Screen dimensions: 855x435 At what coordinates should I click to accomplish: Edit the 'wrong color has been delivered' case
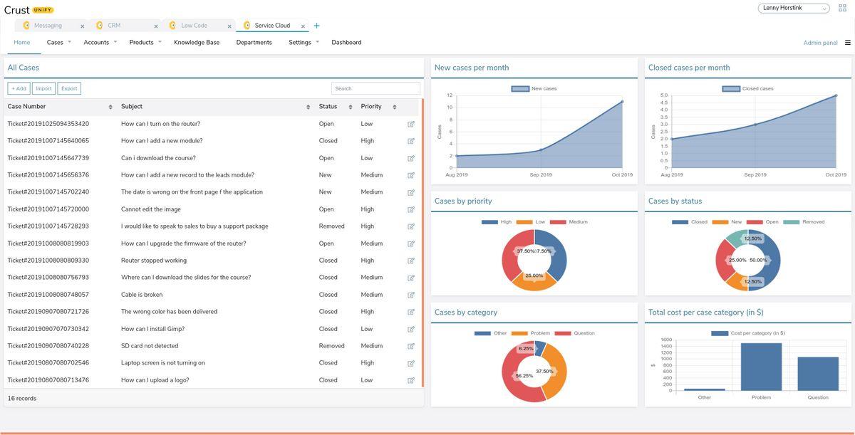coord(411,312)
